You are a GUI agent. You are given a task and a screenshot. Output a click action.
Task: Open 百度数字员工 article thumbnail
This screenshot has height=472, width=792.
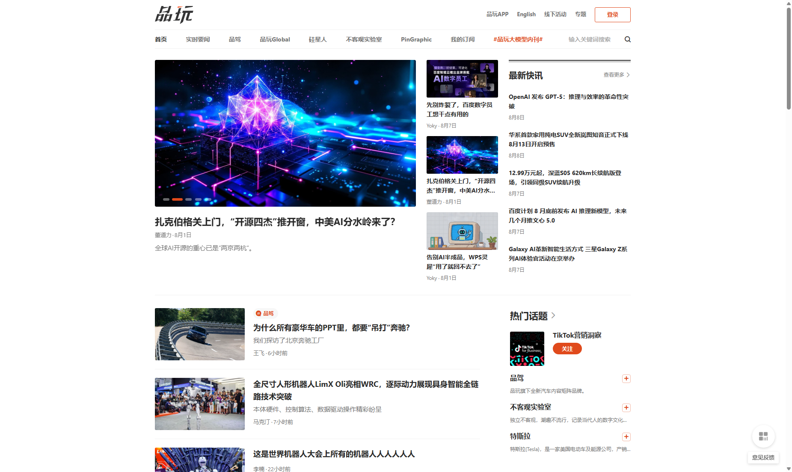[x=462, y=79]
